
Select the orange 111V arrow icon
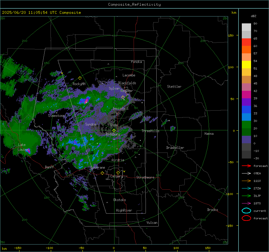(x=246, y=181)
